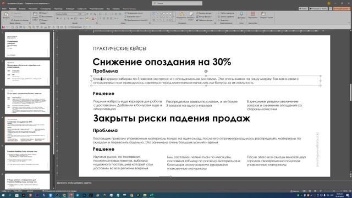This screenshot has width=352, height=198.
Task: Click the Paste clipboard icon
Action: pyautogui.click(x=6, y=14)
